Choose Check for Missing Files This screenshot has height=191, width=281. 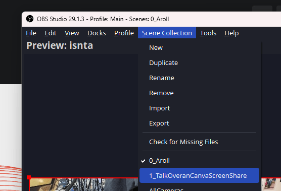coord(199,142)
